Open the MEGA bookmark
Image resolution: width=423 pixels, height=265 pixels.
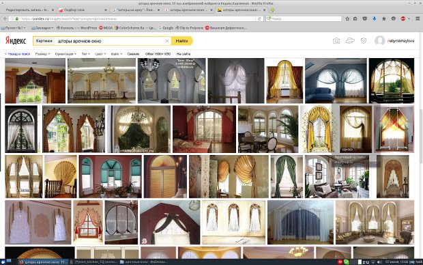click(106, 27)
